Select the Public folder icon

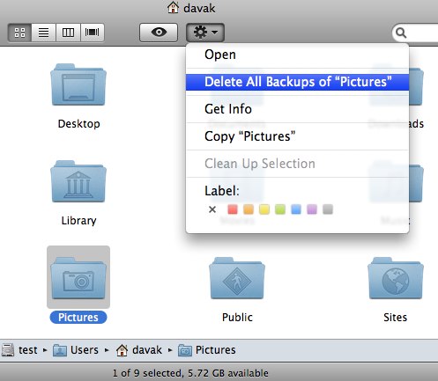[x=237, y=278]
